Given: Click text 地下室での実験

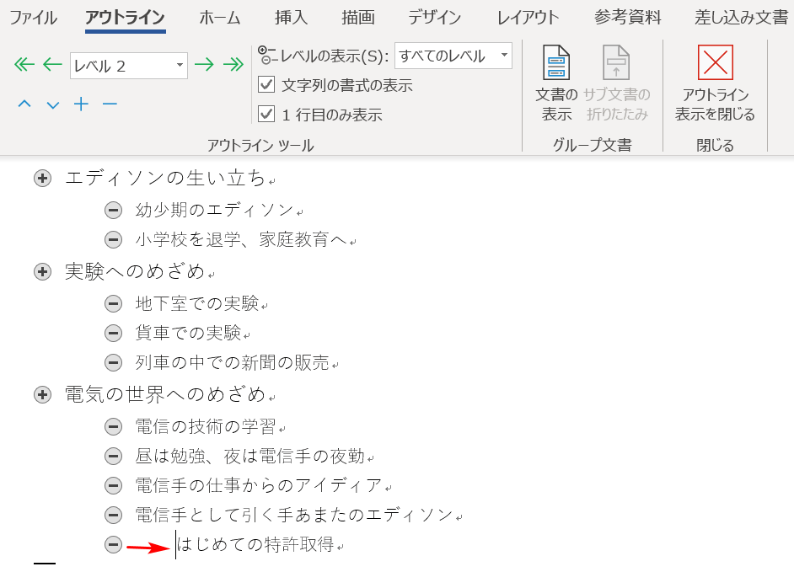Looking at the screenshot, I should coord(197,303).
